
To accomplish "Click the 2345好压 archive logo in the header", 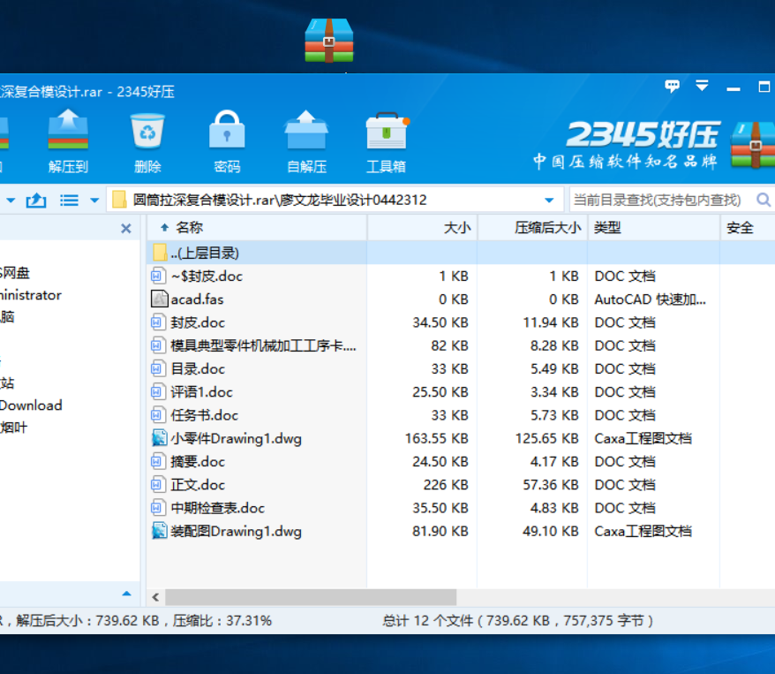I will (752, 144).
